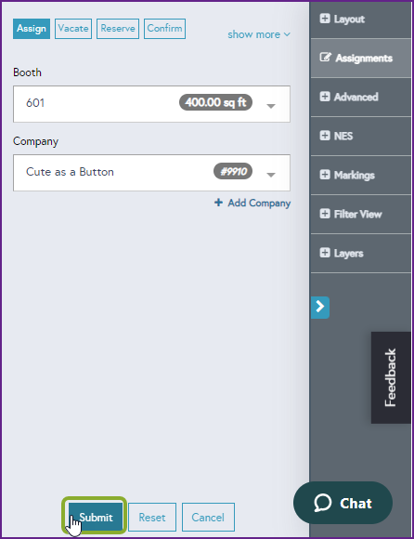Open the Feedback side tab
This screenshot has width=414, height=539.
pos(391,377)
